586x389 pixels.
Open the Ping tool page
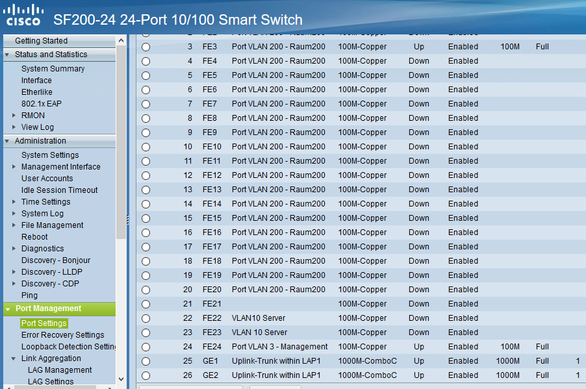tap(29, 295)
